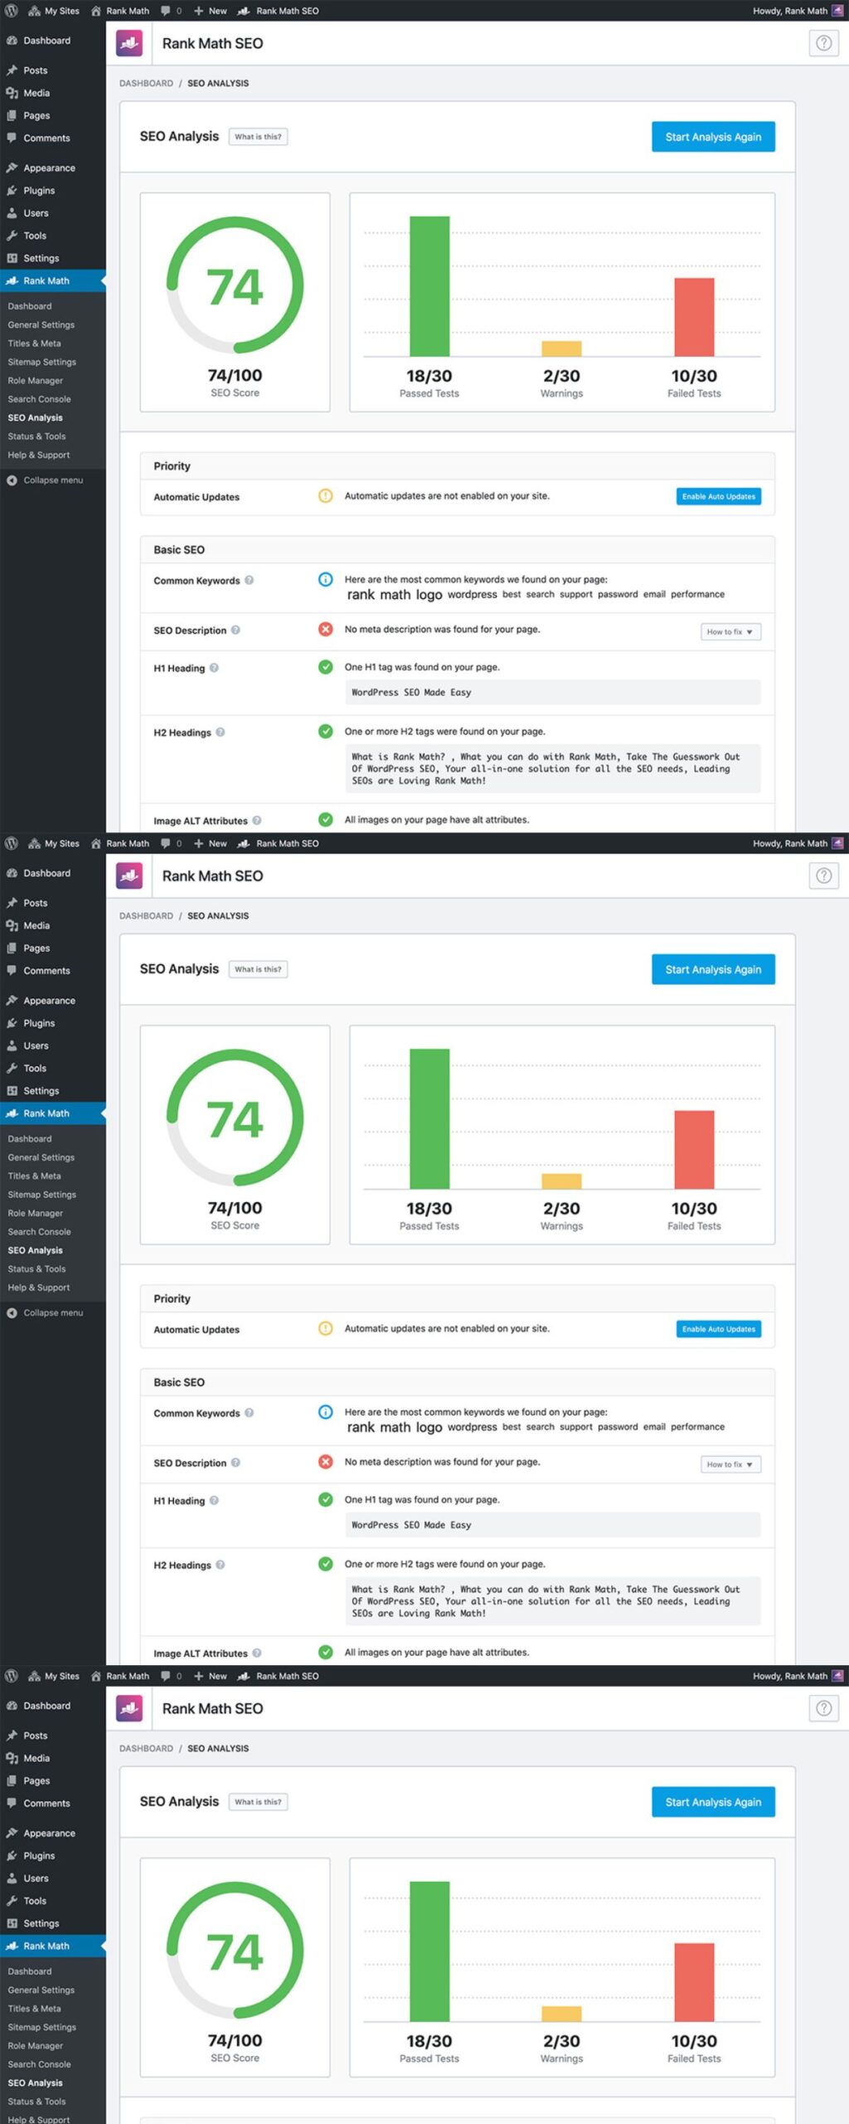
Task: Click the help question-mark icon in topmost header
Action: 823,43
